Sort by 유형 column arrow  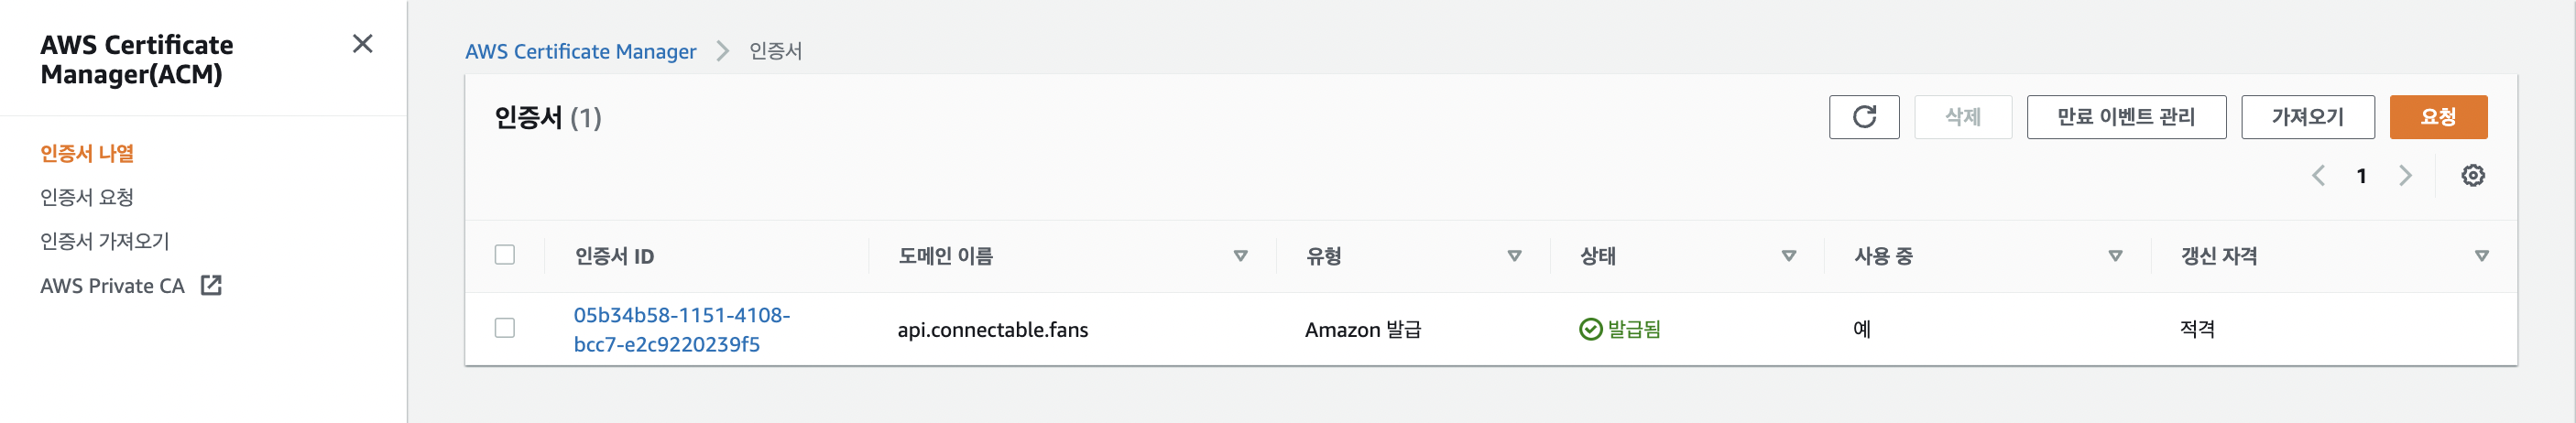point(1514,256)
